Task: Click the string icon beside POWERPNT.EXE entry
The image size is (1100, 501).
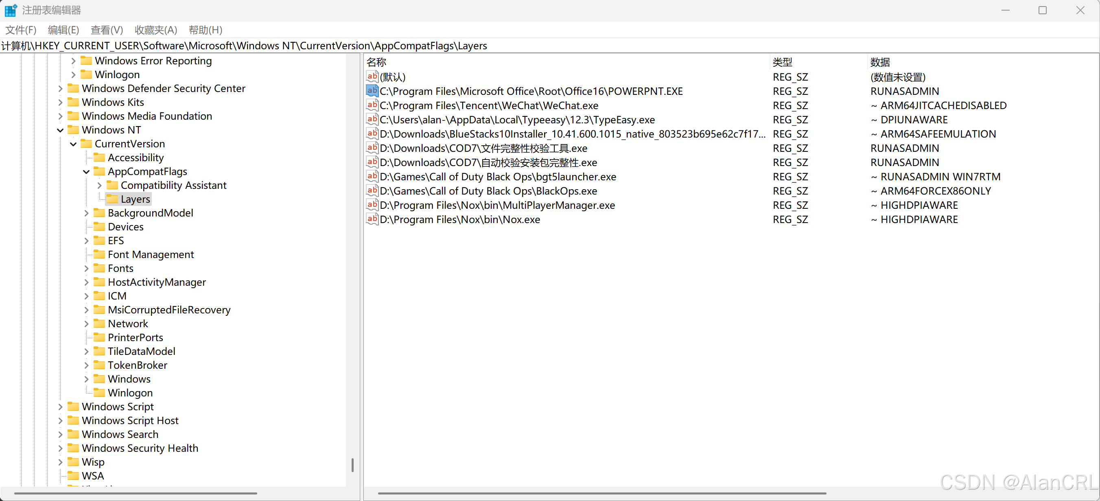Action: click(x=372, y=90)
